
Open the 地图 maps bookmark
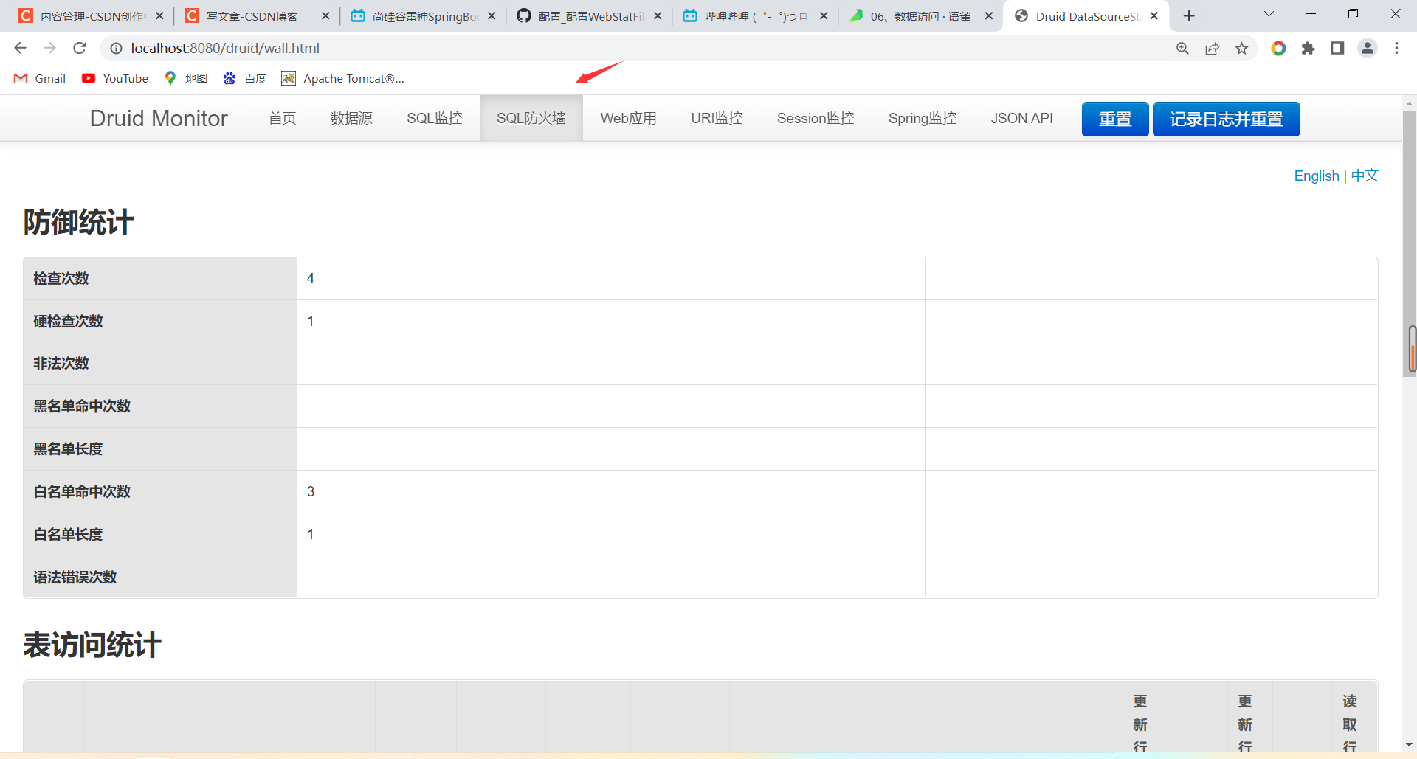pyautogui.click(x=186, y=78)
